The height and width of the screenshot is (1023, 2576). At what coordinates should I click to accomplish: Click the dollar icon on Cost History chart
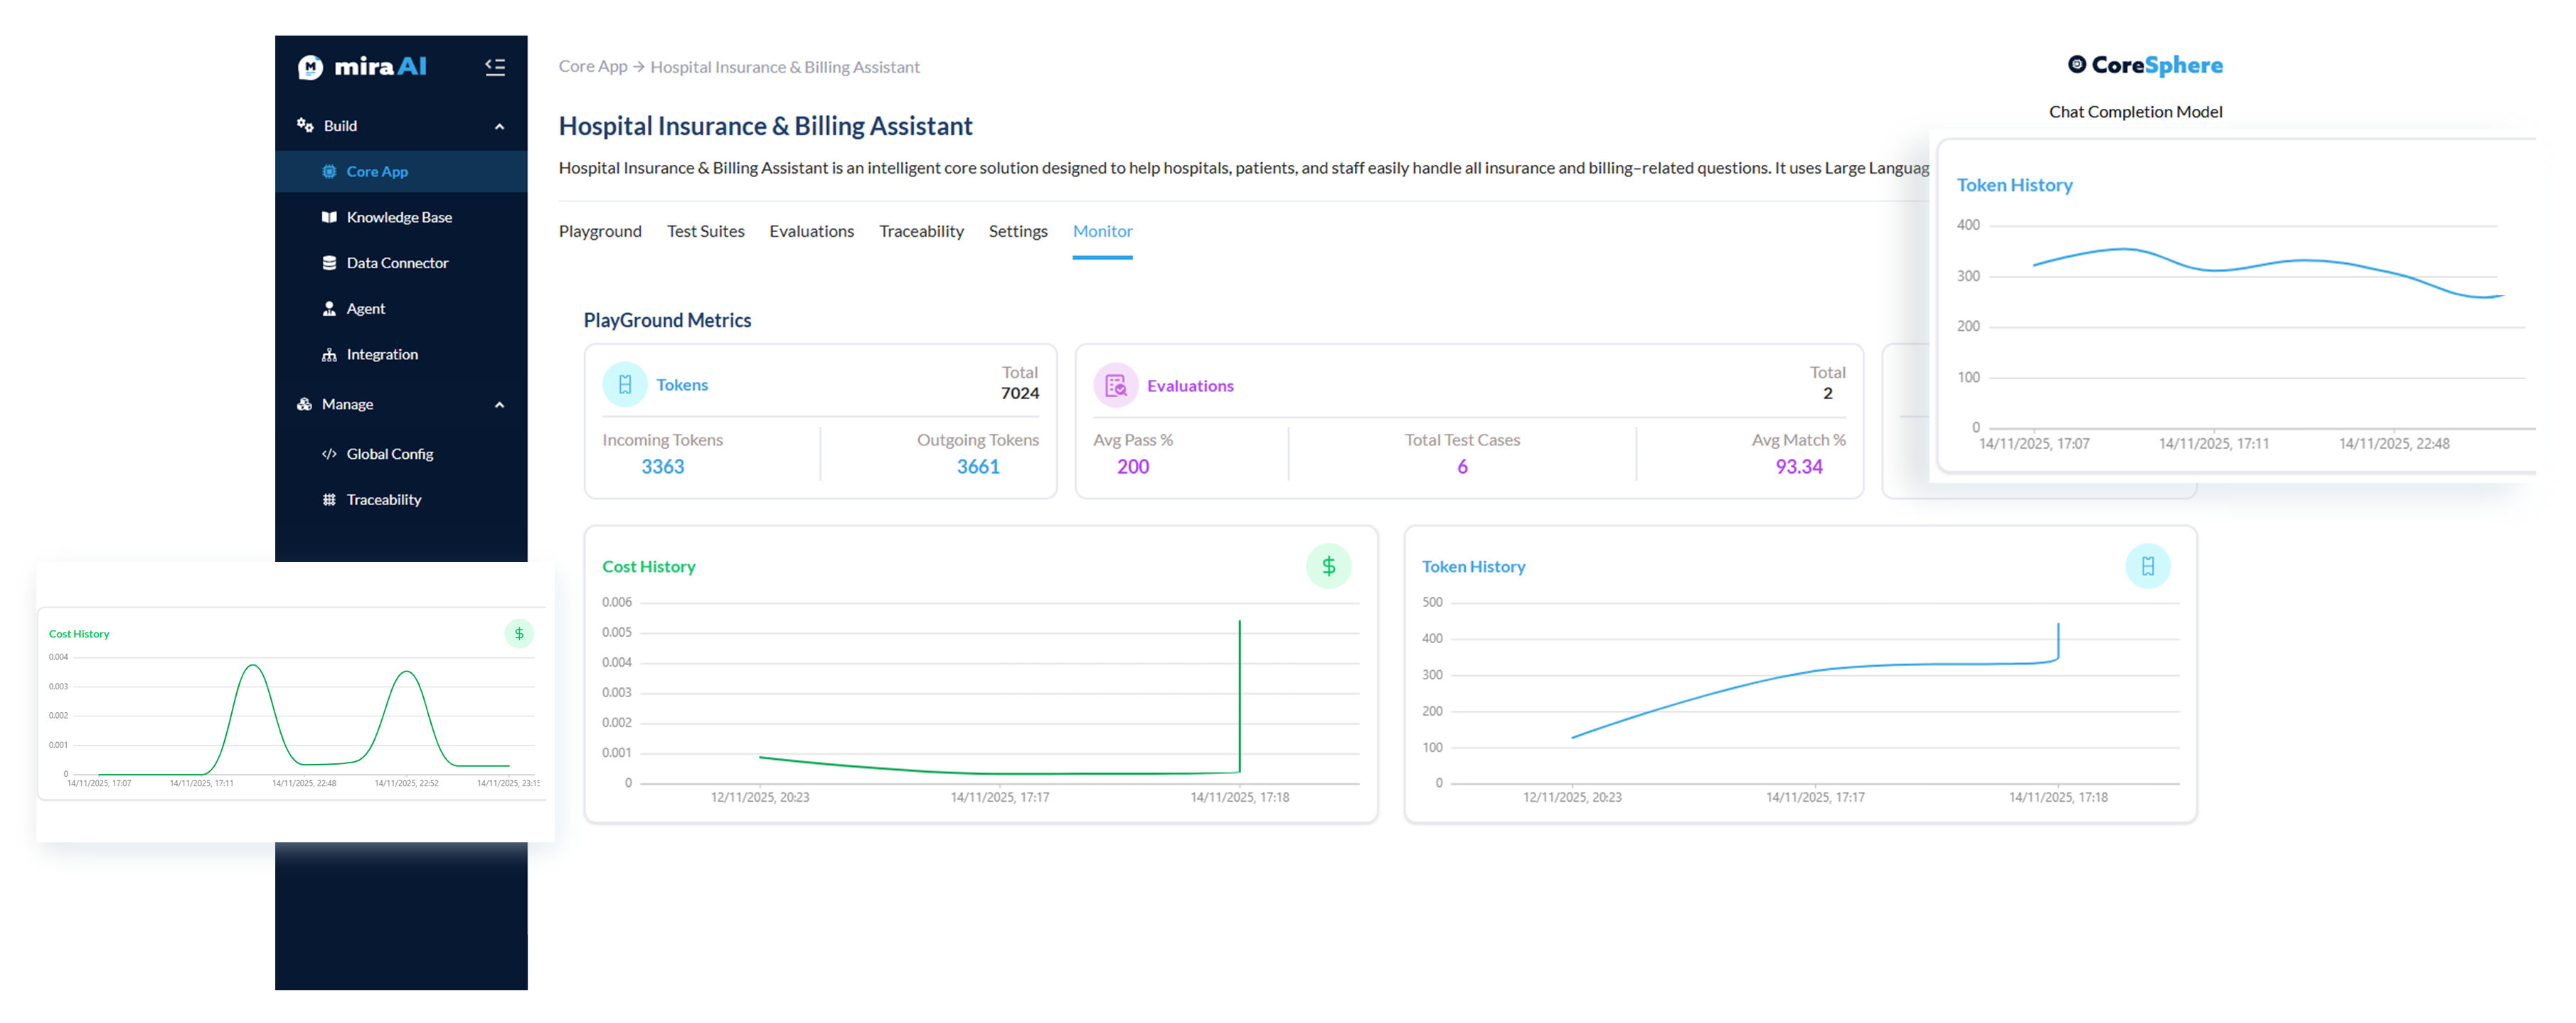1329,566
